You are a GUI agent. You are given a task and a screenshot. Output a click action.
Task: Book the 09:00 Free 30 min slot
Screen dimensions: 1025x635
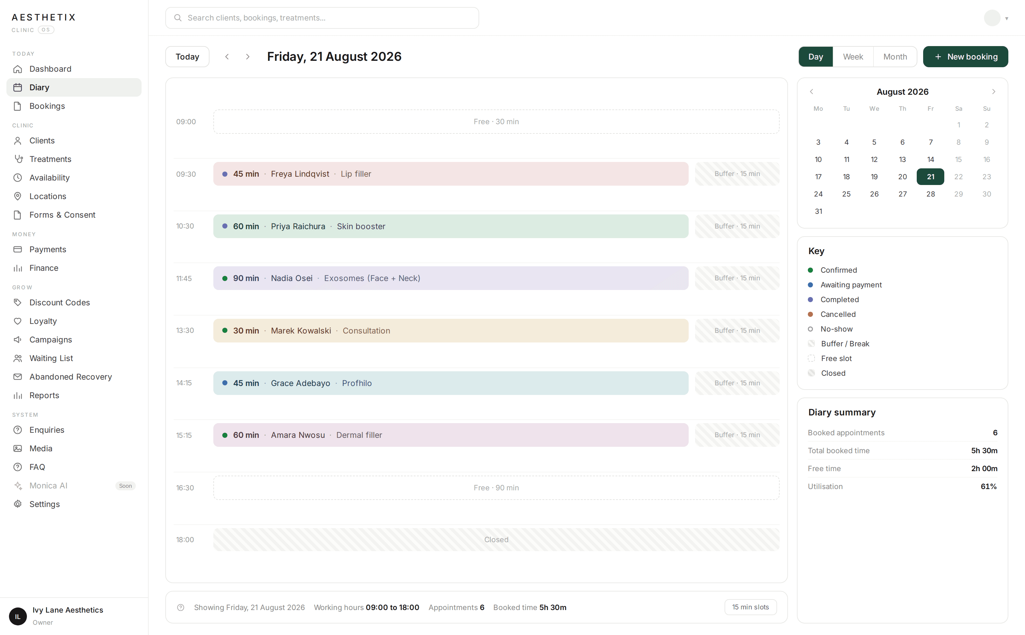coord(496,122)
